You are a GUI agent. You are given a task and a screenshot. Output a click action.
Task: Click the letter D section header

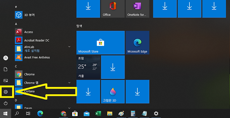[x=16, y=100]
